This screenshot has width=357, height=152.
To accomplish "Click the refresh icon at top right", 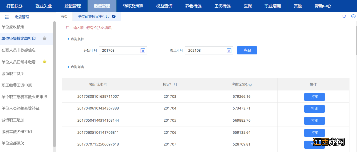I will pyautogui.click(x=344, y=16).
